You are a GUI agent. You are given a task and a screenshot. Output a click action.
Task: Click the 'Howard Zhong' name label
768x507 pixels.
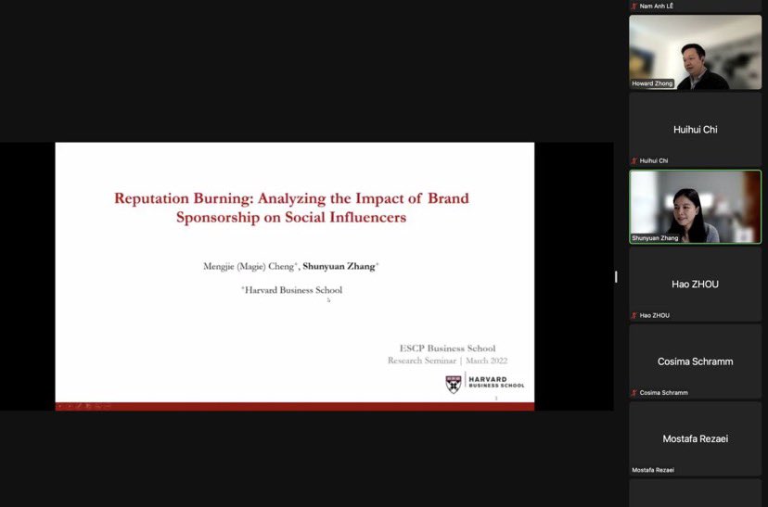click(x=652, y=83)
